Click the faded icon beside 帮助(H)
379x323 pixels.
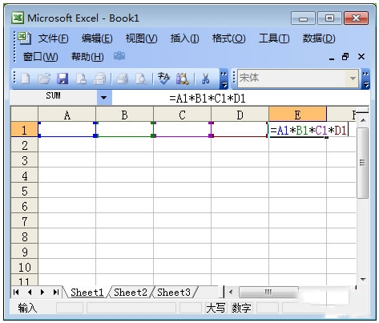(119, 56)
